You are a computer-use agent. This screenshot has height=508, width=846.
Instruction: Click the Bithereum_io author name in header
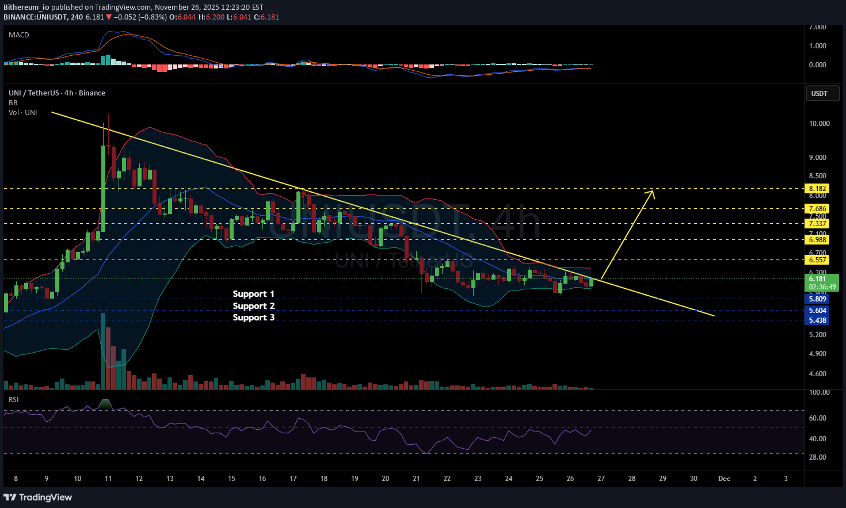pyautogui.click(x=26, y=7)
